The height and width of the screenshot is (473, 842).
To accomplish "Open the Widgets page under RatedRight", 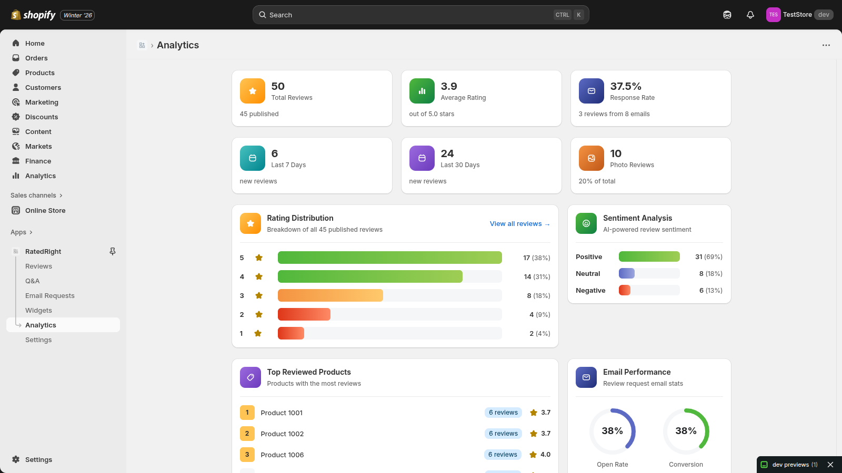I will tap(38, 311).
